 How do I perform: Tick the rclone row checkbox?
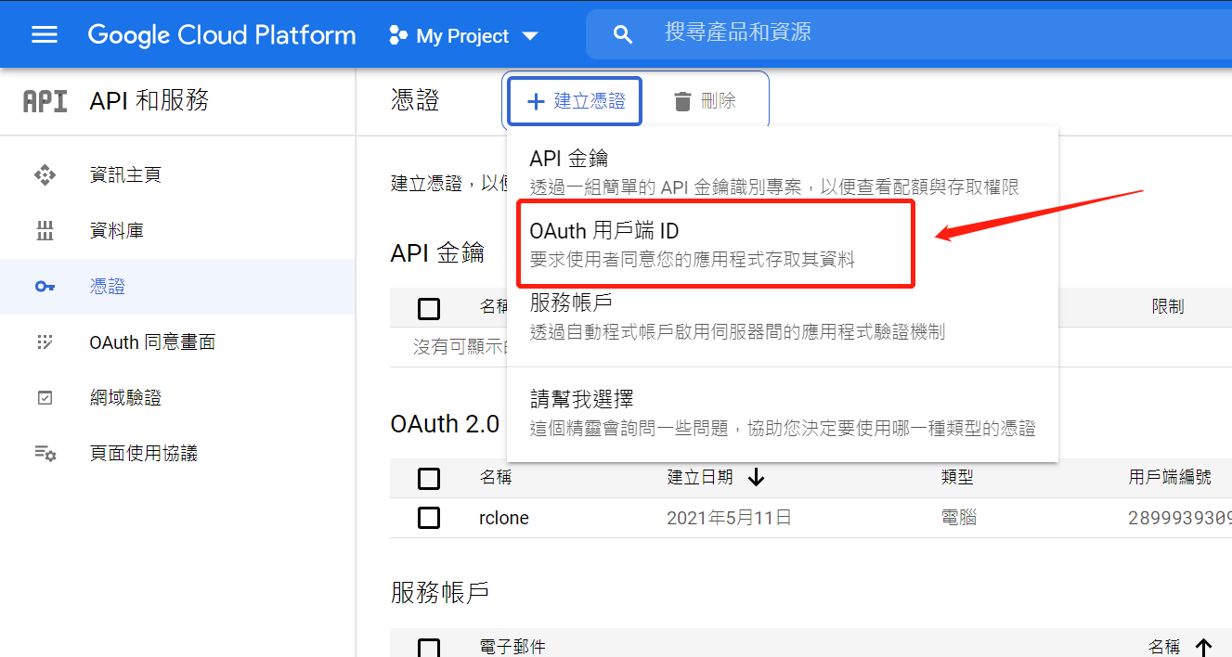pos(429,518)
